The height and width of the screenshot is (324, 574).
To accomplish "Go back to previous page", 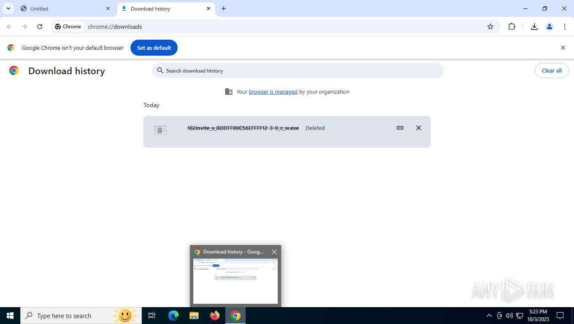I will tap(9, 27).
